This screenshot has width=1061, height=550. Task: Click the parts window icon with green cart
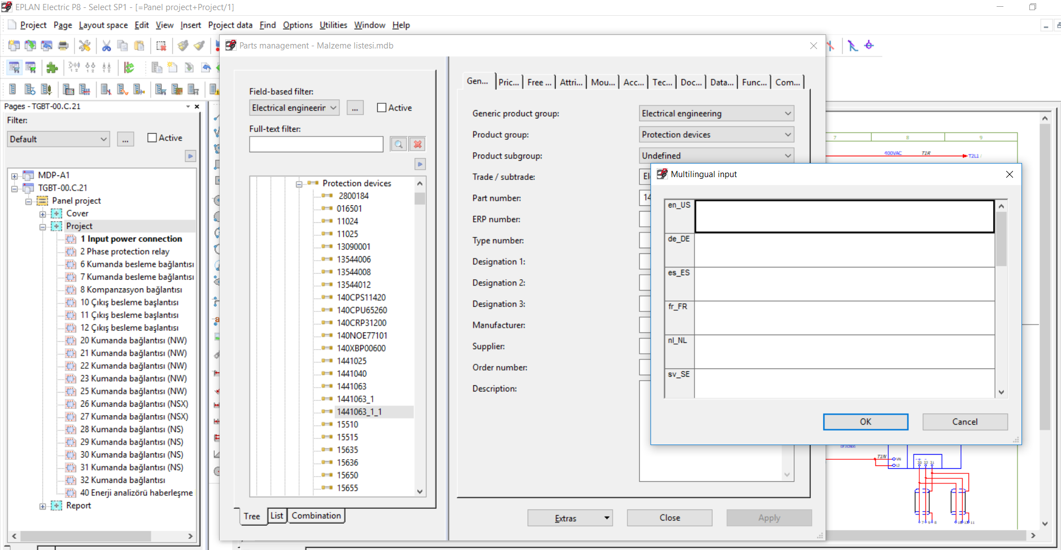point(30,68)
